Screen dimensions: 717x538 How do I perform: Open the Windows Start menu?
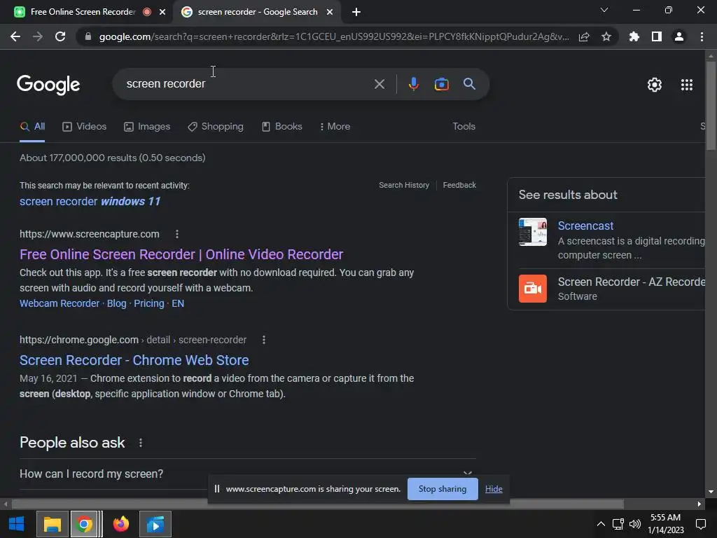click(17, 524)
